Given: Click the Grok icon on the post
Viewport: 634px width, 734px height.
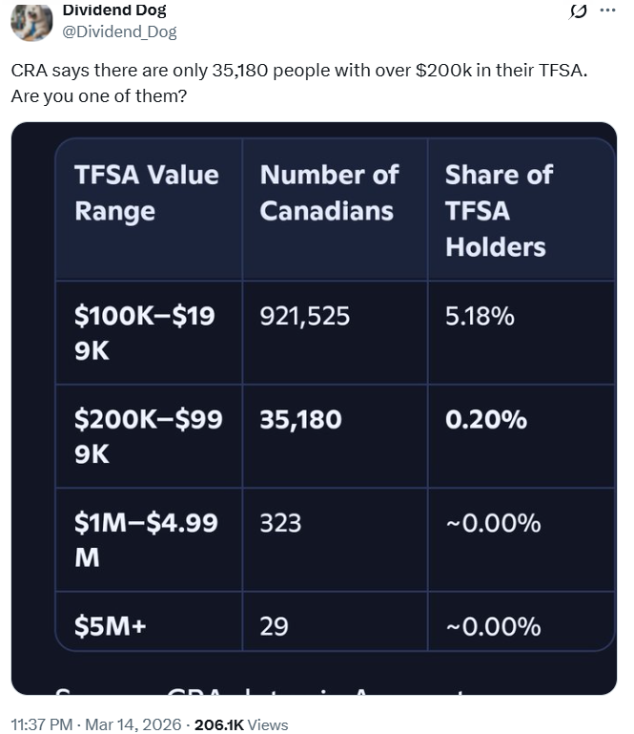Looking at the screenshot, I should pos(578,11).
